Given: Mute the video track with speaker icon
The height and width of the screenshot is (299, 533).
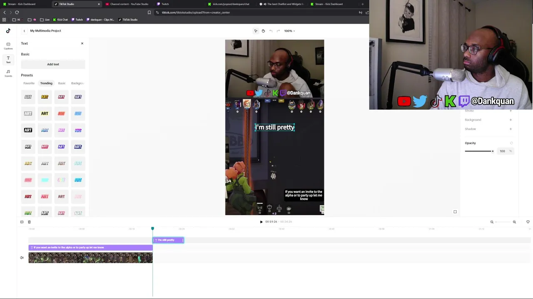Looking at the screenshot, I should (22, 257).
